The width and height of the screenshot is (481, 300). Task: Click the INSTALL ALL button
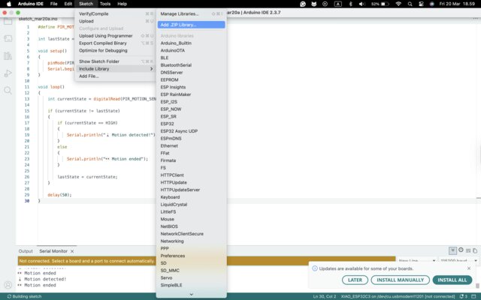click(x=452, y=280)
